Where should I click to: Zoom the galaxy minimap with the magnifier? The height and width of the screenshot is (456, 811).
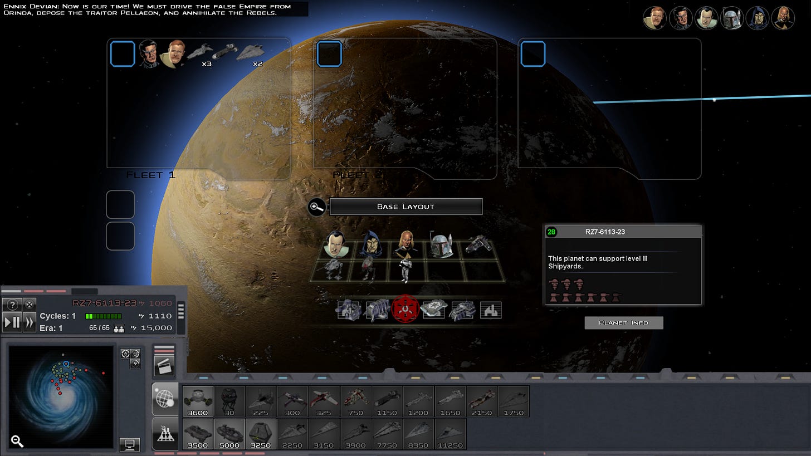(x=17, y=442)
